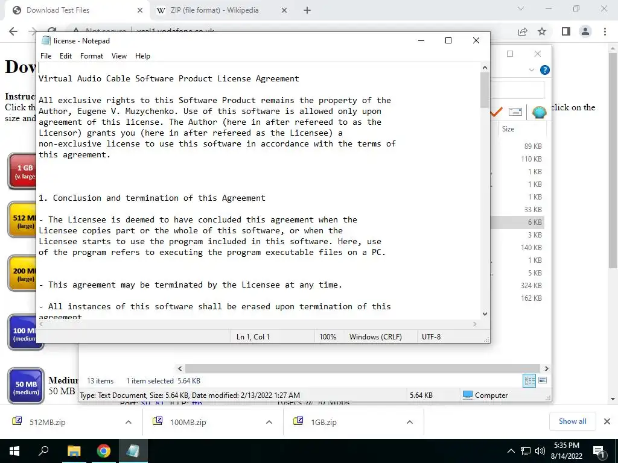Image resolution: width=618 pixels, height=463 pixels.
Task: Close the Chrome downloads bar
Action: pos(607,421)
